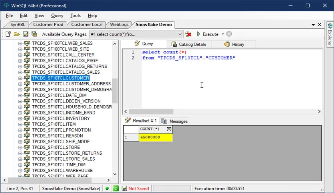Expand TPCDS_SF10TCL.CATALOG_PAGE node
Image resolution: width=334 pixels, height=193 pixels.
(20, 61)
